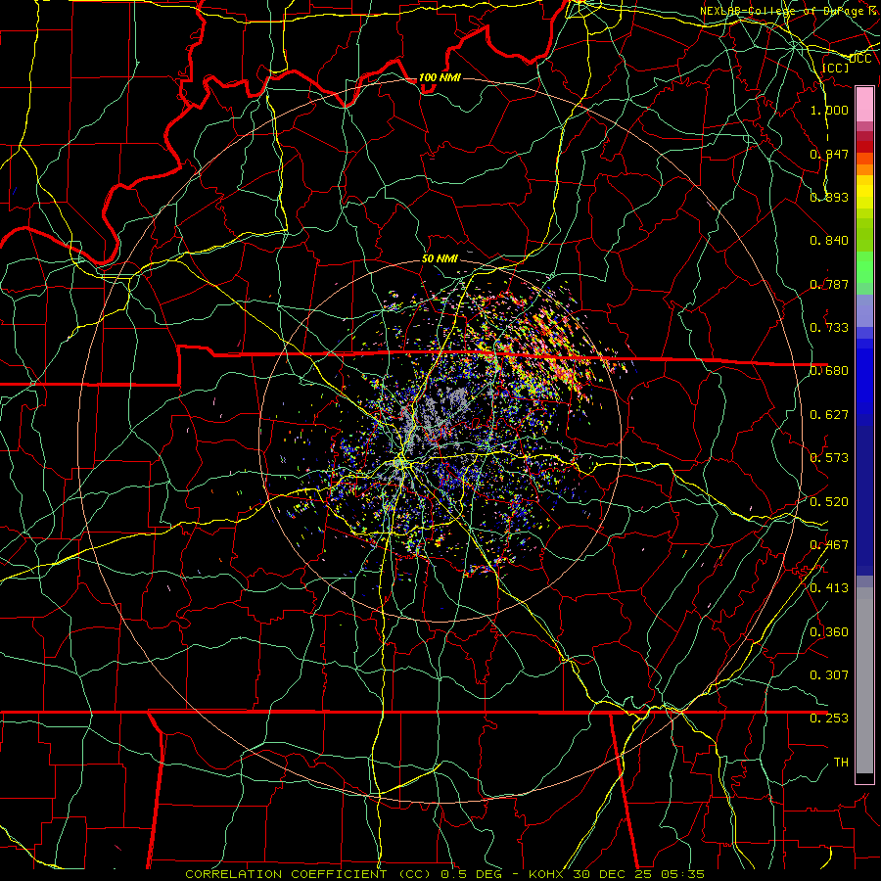This screenshot has height=881, width=881.
Task: Click the [CC] legend header
Action: coord(836,68)
